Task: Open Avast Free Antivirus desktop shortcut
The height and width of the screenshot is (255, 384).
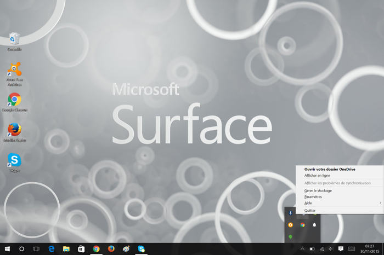Action: tap(14, 69)
